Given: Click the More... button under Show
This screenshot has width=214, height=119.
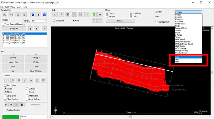Looking at the screenshot, I should point(120,21).
